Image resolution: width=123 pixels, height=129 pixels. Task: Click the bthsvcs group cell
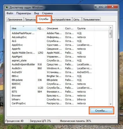81,99
